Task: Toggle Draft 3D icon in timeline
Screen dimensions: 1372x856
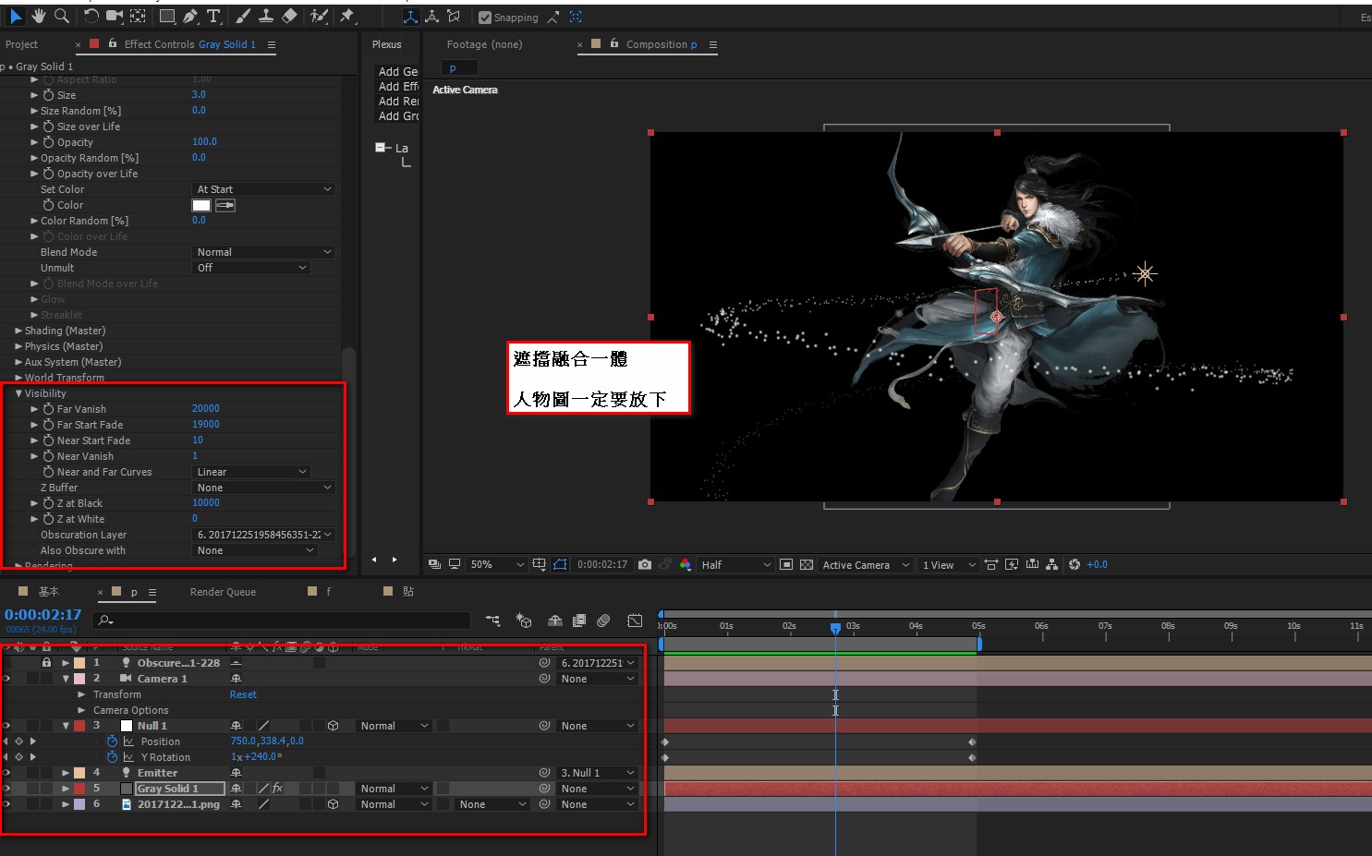Action: (524, 621)
